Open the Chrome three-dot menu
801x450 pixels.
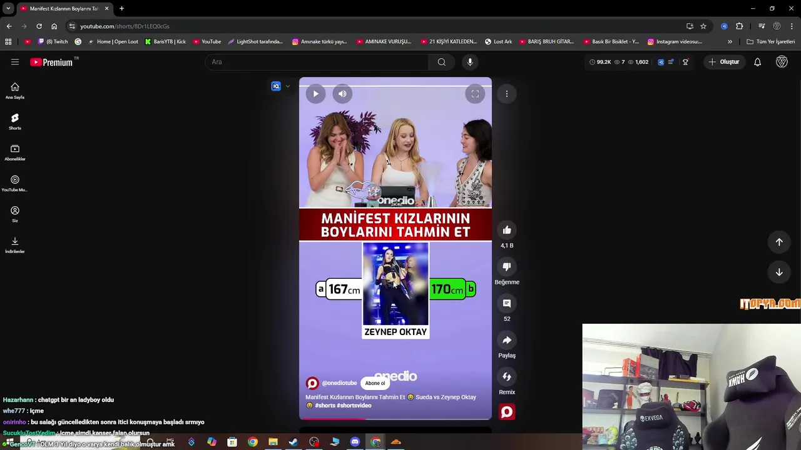(792, 26)
